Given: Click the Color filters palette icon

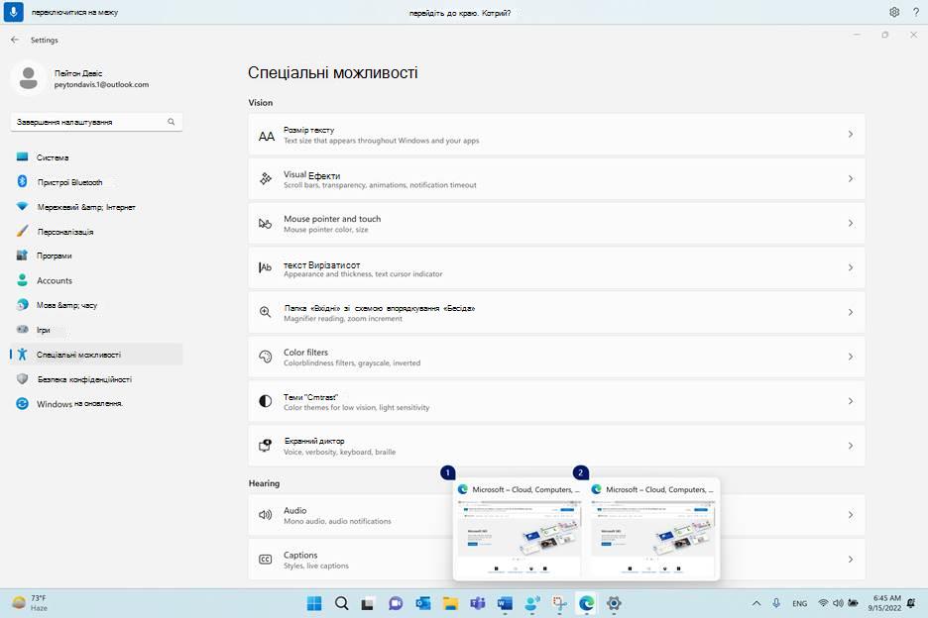Looking at the screenshot, I should [265, 357].
